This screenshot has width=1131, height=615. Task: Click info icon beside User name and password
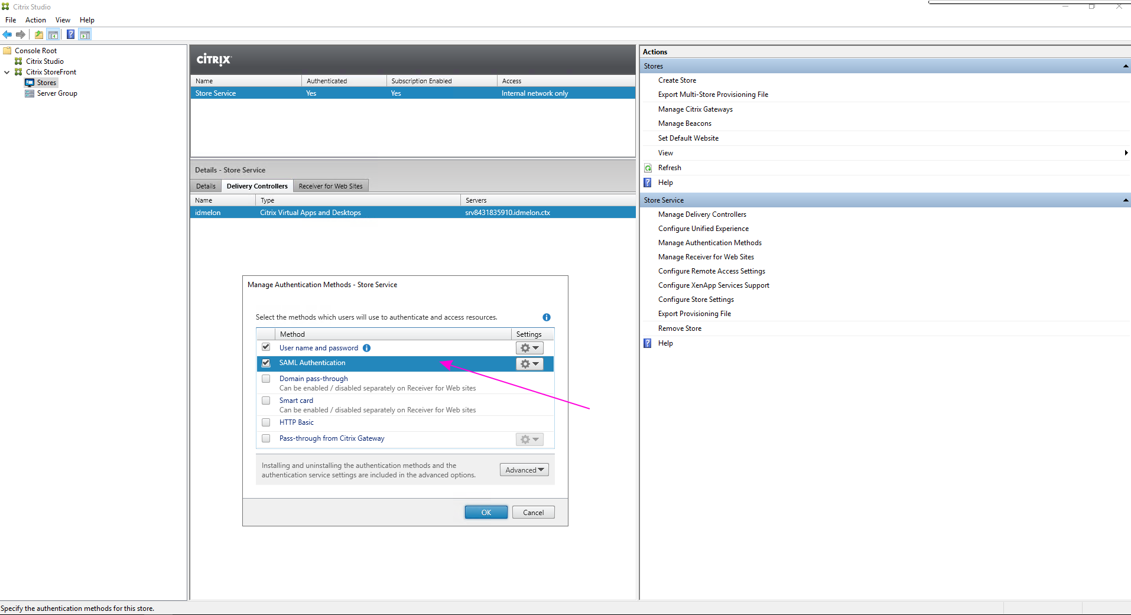coord(367,348)
